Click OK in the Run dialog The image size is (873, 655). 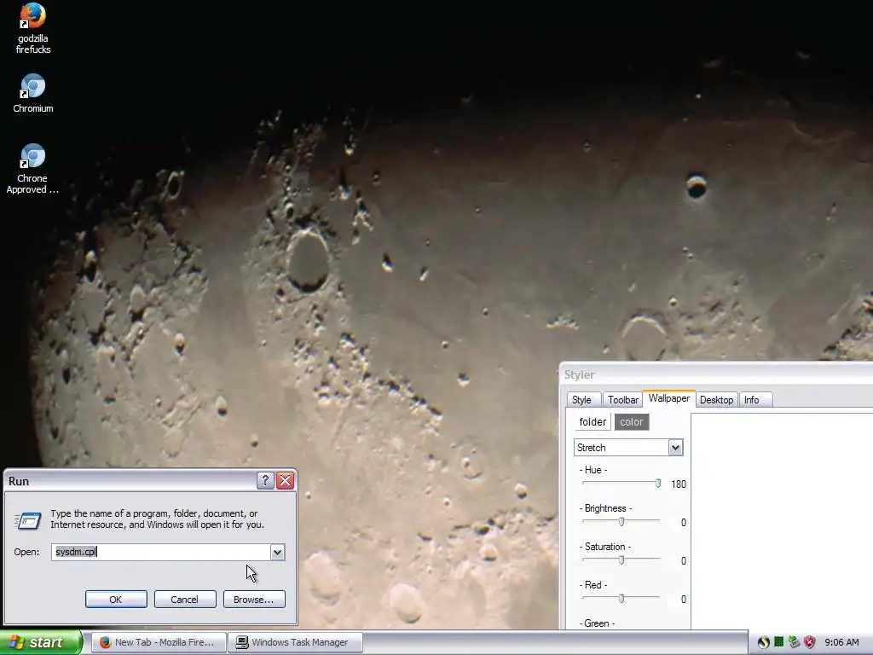coord(116,600)
